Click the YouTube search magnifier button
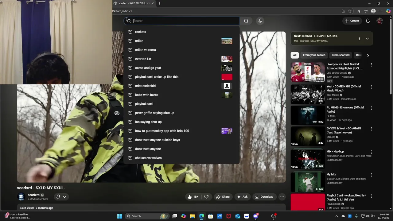 [246, 21]
